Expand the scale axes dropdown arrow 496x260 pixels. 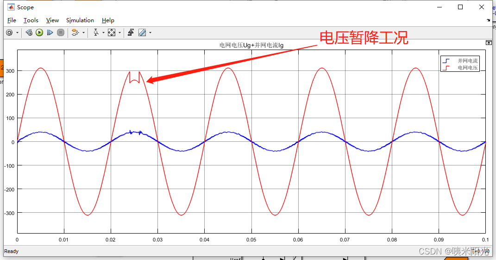click(x=119, y=32)
